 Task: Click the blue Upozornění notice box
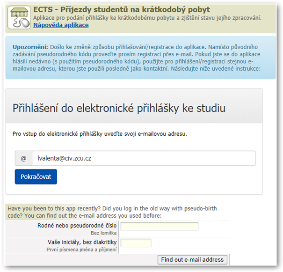point(140,58)
